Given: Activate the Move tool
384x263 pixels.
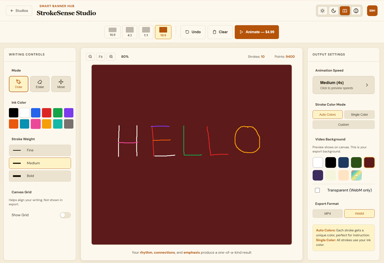Looking at the screenshot, I should tap(61, 84).
